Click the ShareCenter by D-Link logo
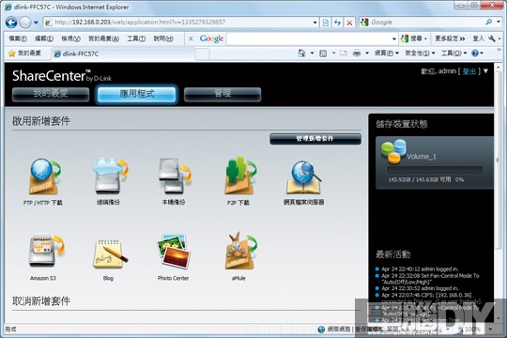The image size is (507, 338). (61, 76)
